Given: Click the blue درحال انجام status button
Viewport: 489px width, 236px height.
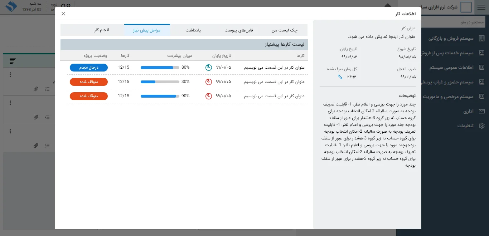Looking at the screenshot, I should pyautogui.click(x=89, y=68).
